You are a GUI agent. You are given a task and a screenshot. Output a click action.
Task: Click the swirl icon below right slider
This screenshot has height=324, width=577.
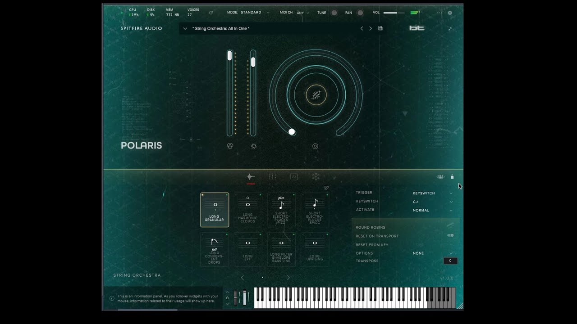pyautogui.click(x=253, y=146)
